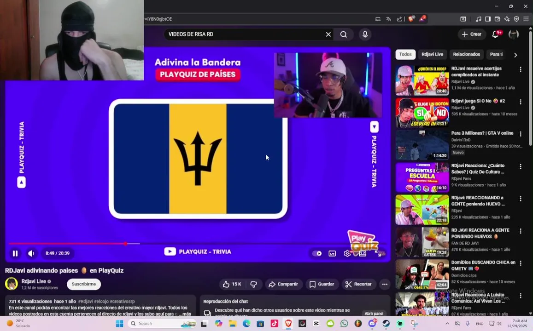Viewport: 533px width, 331px height.
Task: Select the partially shown Para ti filter chip
Action: (x=496, y=54)
